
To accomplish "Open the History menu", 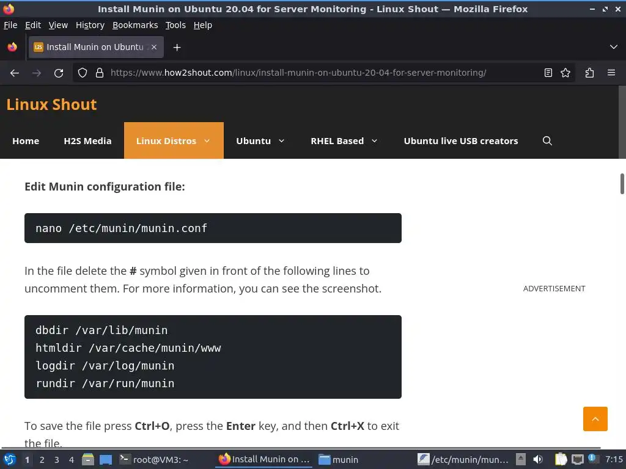I will coord(90,25).
